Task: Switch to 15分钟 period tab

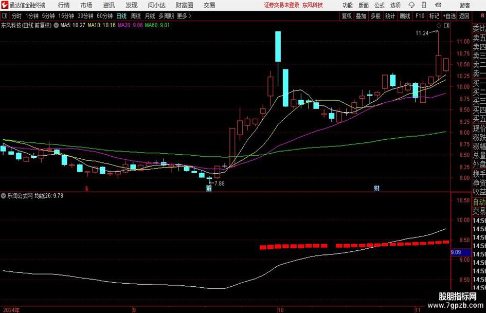Action: 66,16
